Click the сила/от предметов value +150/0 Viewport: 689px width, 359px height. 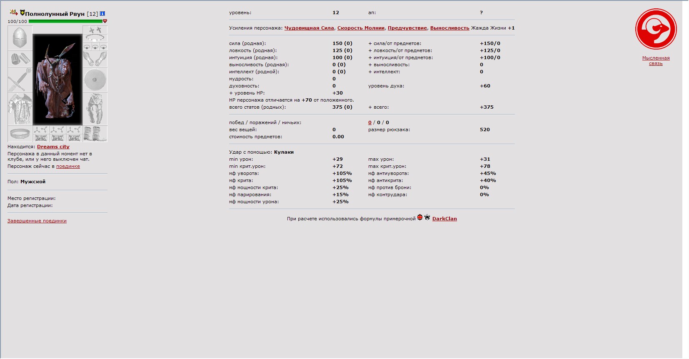point(490,43)
